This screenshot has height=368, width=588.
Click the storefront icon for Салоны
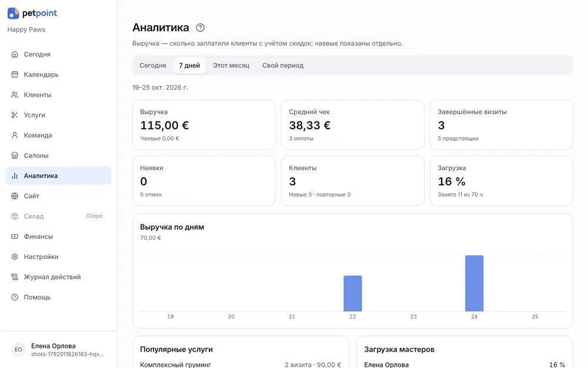pyautogui.click(x=15, y=155)
